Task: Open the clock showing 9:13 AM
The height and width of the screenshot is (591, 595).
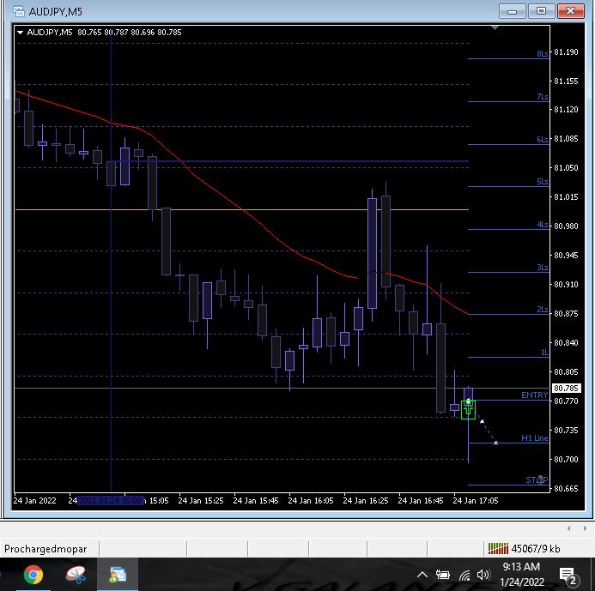Action: tap(522, 575)
